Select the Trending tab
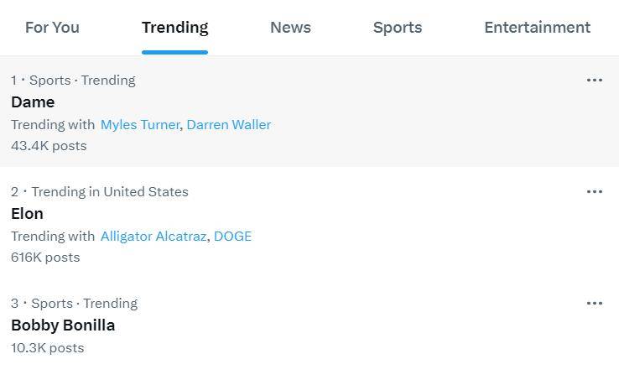This screenshot has height=380, width=619. pos(174,28)
